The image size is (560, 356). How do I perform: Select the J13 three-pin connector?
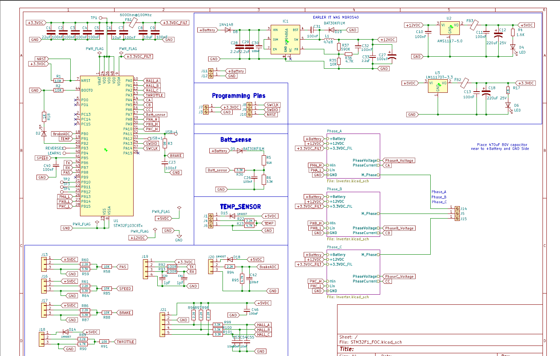44,264
